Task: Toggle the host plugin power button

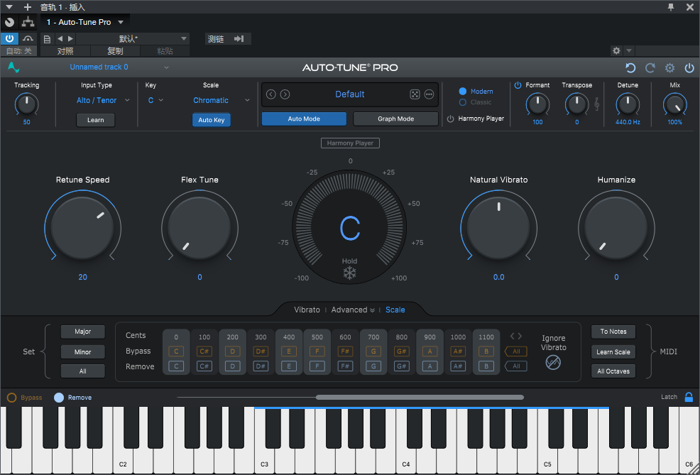Action: tap(9, 38)
